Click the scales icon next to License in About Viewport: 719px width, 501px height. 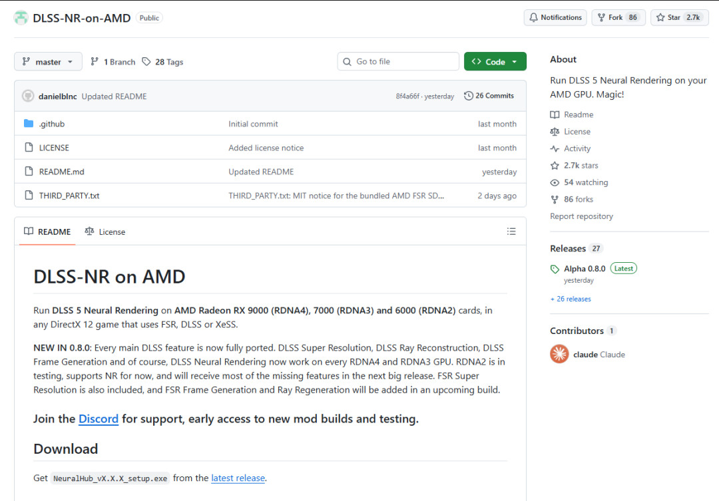555,132
